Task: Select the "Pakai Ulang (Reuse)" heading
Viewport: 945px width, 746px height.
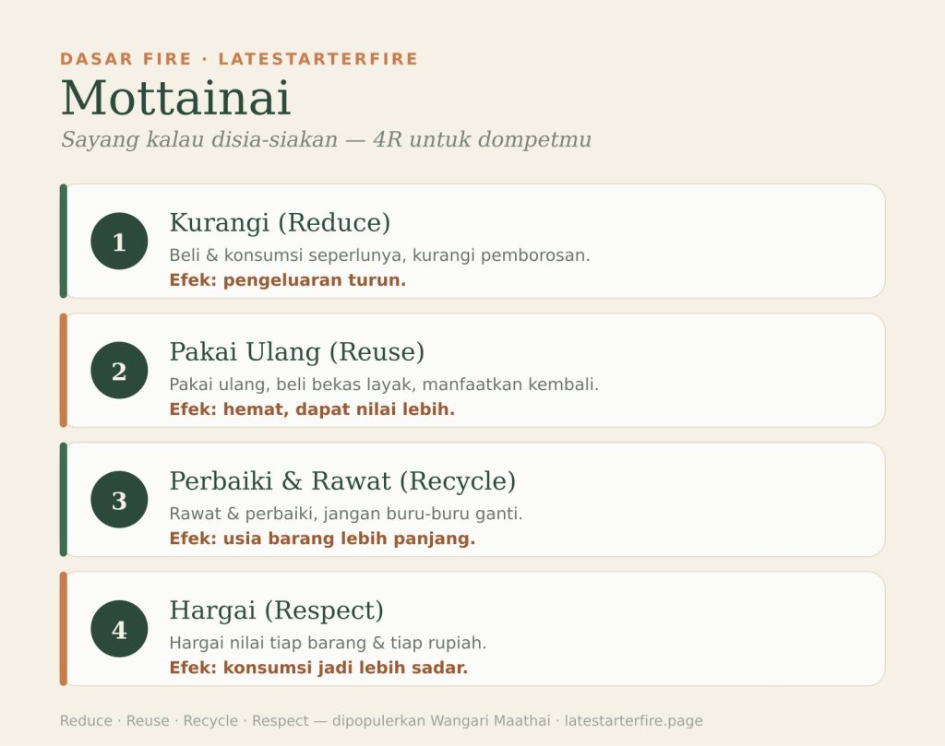Action: pyautogui.click(x=296, y=352)
